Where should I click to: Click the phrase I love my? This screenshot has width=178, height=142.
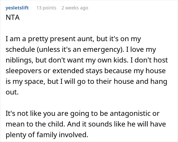(x=141, y=50)
